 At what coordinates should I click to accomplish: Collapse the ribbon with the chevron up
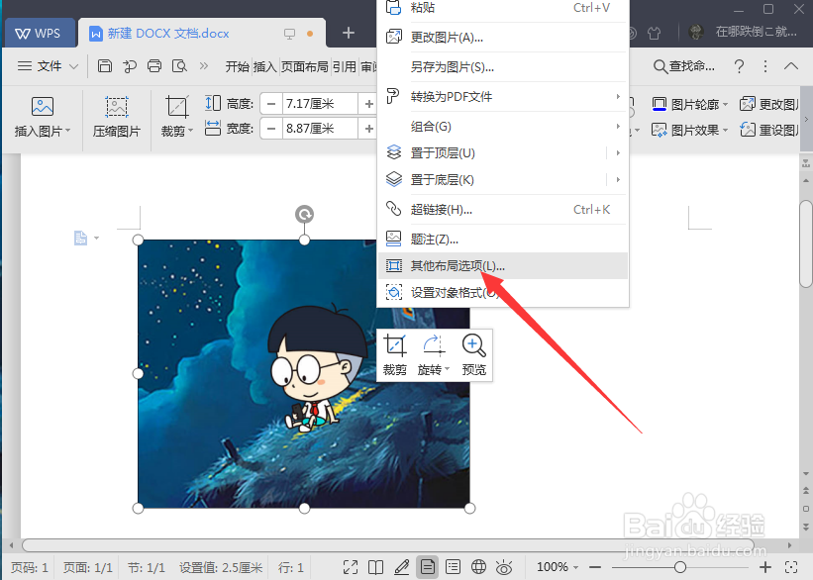coord(791,66)
